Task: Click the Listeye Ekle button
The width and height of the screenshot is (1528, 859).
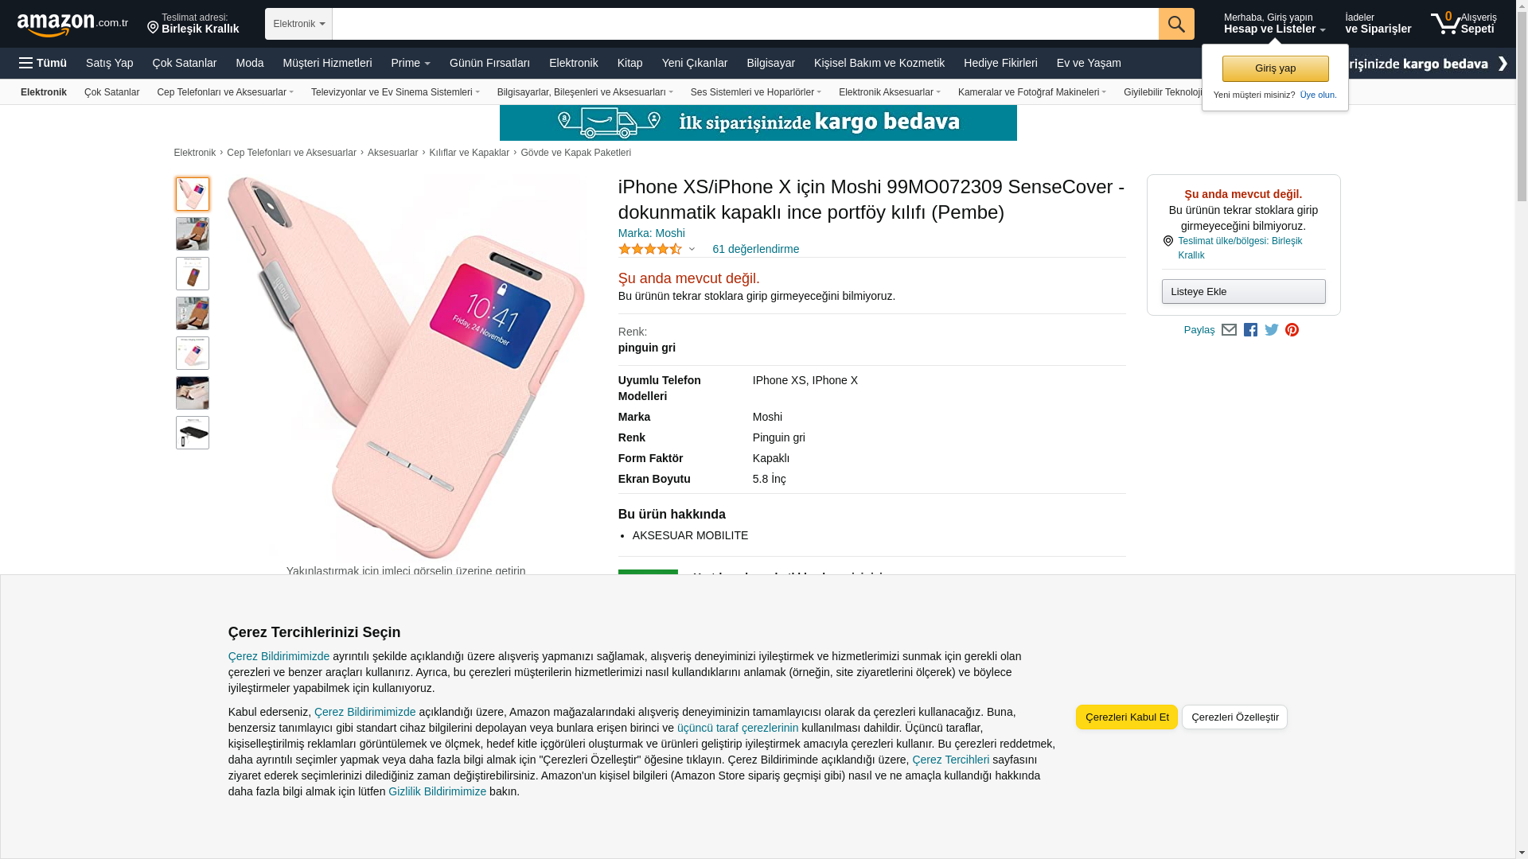Action: (x=1243, y=291)
